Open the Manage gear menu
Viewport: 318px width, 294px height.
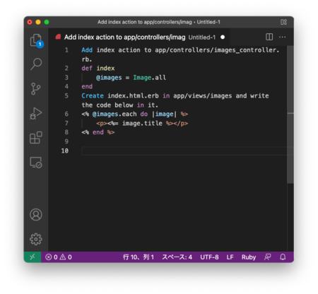point(36,239)
